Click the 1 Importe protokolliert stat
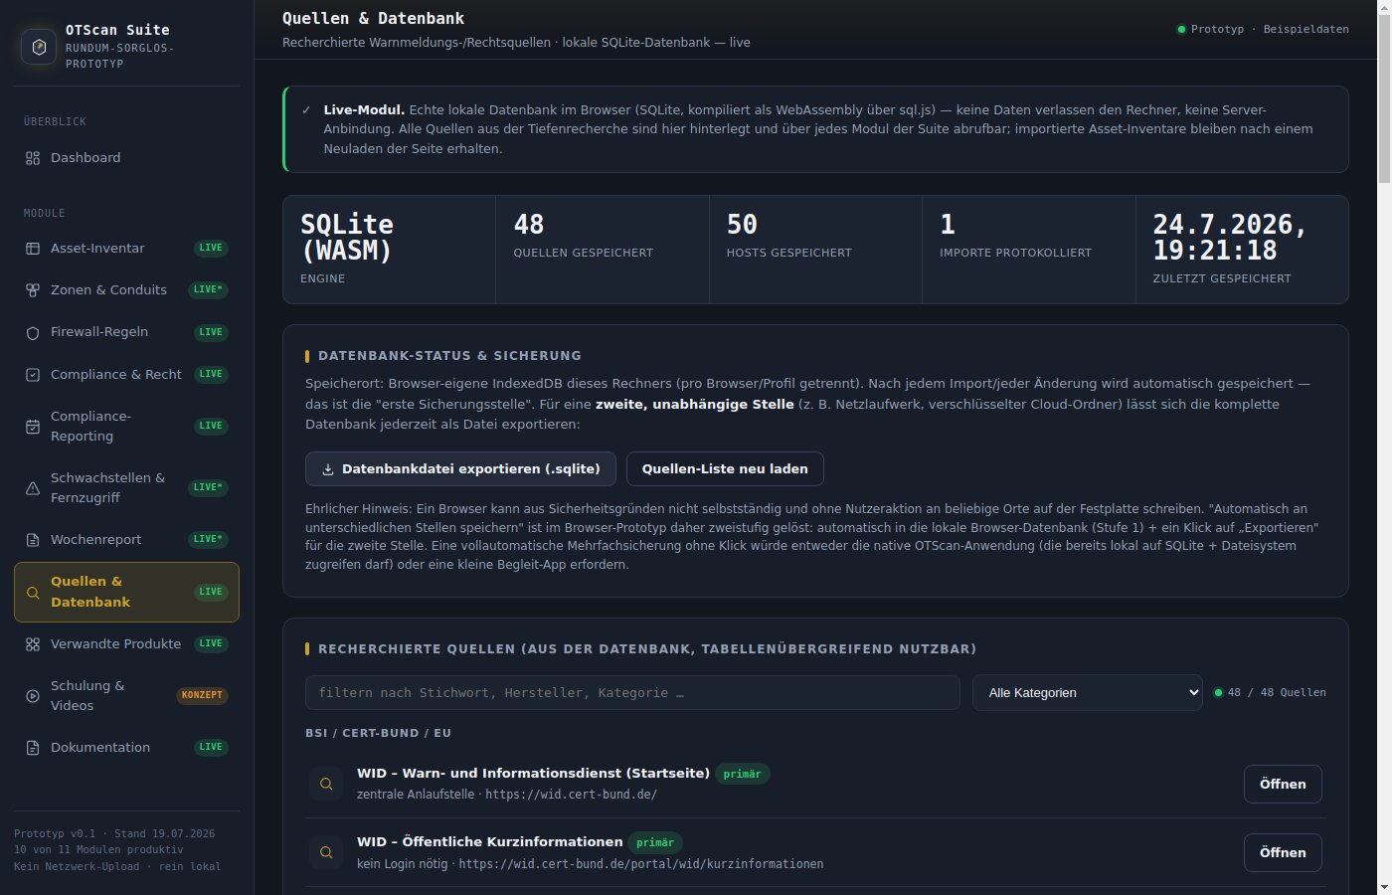 coord(1029,250)
